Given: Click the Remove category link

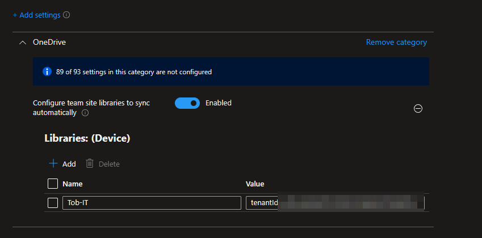Looking at the screenshot, I should point(396,42).
